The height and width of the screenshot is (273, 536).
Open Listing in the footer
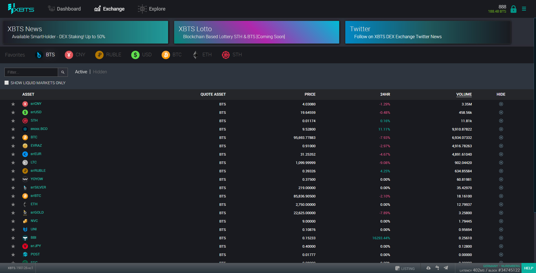pos(405,269)
